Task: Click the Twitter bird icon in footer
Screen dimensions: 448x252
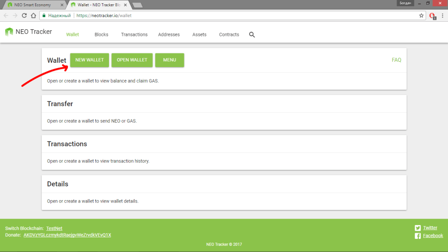Action: [417, 228]
